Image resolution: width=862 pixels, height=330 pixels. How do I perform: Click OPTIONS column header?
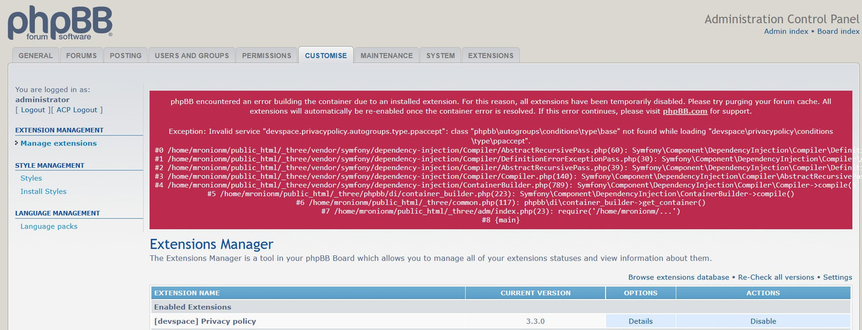tap(640, 293)
